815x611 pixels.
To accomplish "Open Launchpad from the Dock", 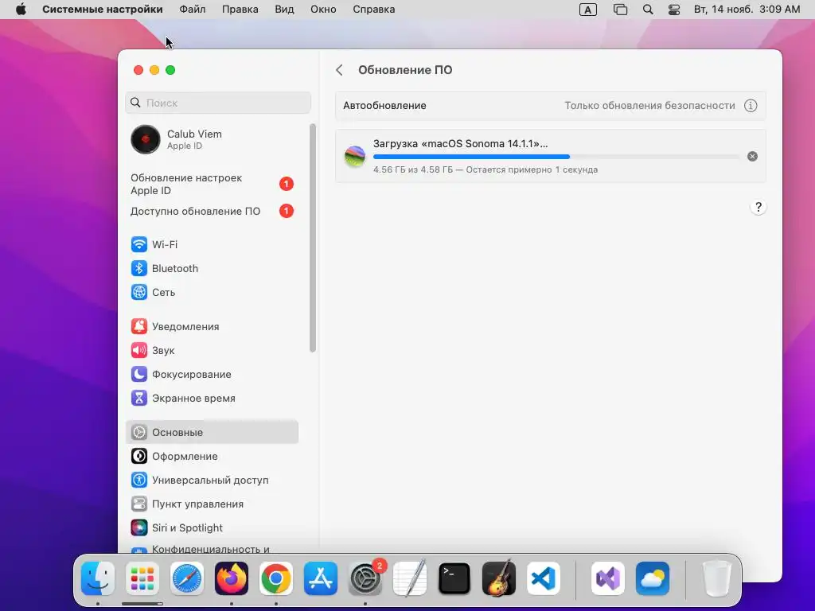I will pyautogui.click(x=142, y=578).
